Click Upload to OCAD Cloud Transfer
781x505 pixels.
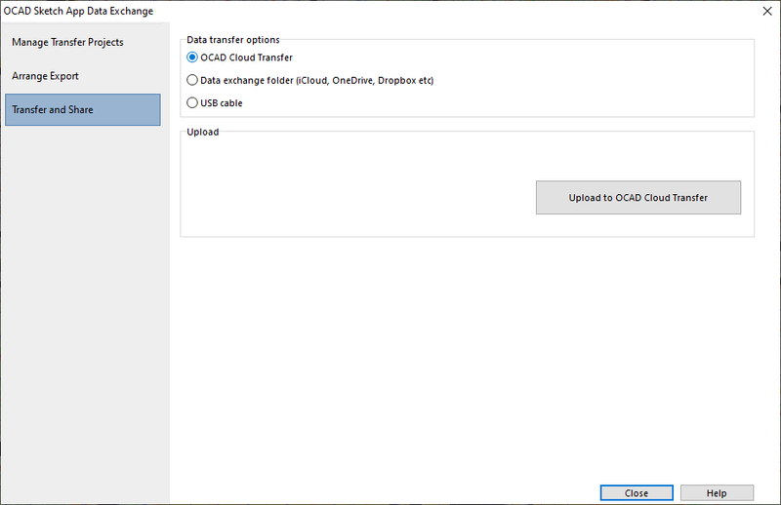point(638,198)
